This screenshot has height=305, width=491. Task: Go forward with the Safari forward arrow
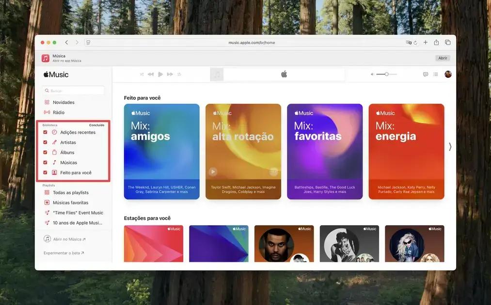[x=77, y=42]
